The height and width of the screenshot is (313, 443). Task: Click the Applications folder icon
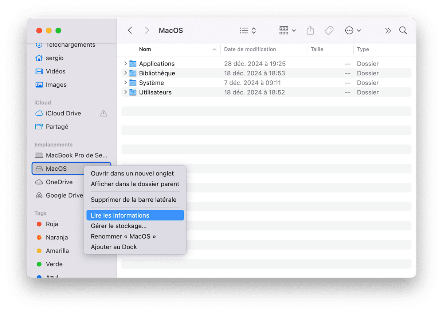(x=133, y=64)
